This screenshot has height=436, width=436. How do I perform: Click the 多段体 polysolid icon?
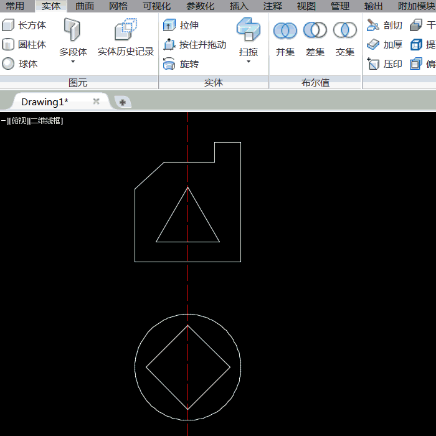click(73, 29)
